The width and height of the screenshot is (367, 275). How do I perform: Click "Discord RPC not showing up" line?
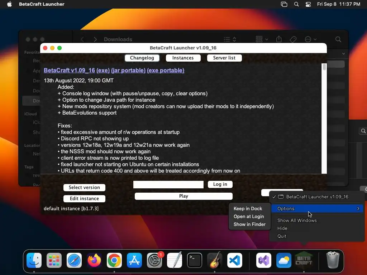point(93,139)
